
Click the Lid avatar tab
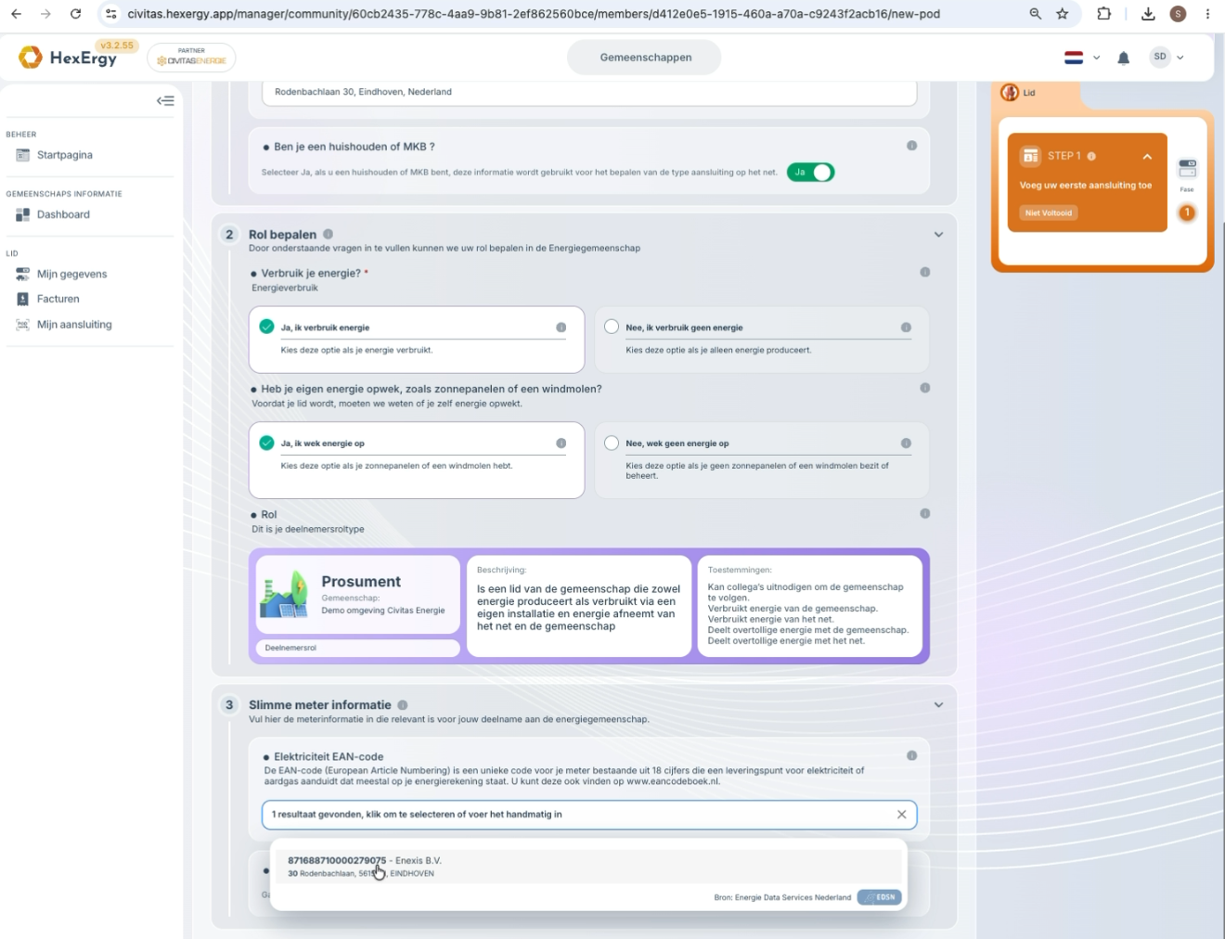point(1020,93)
